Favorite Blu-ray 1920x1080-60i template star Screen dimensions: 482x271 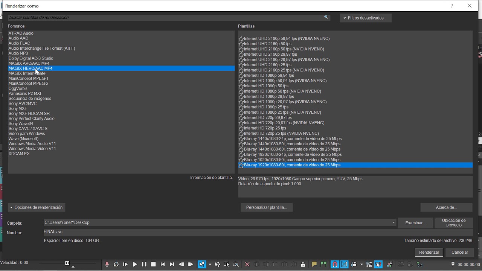tap(241, 165)
